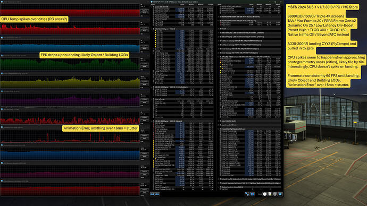
Task: Click left panel Current column header
Action: pyautogui.click(x=181, y=5)
